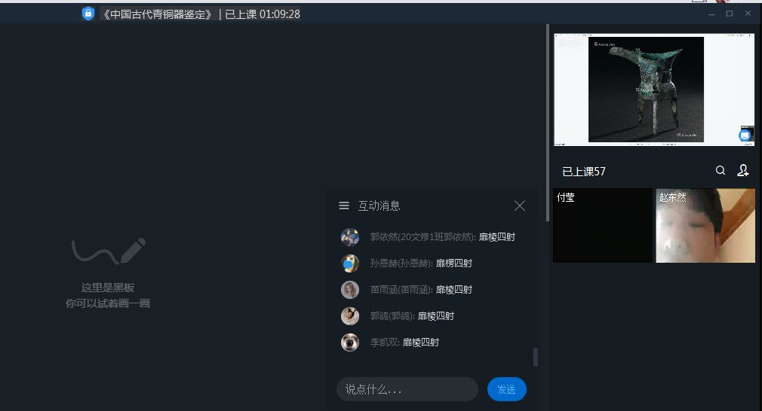
Task: Click 郭依然's avatar in chat
Action: coord(350,237)
